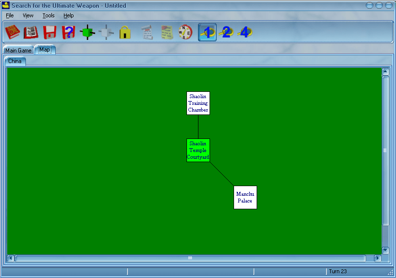
Task: Click the yellow padlock toolbar icon
Action: (125, 33)
